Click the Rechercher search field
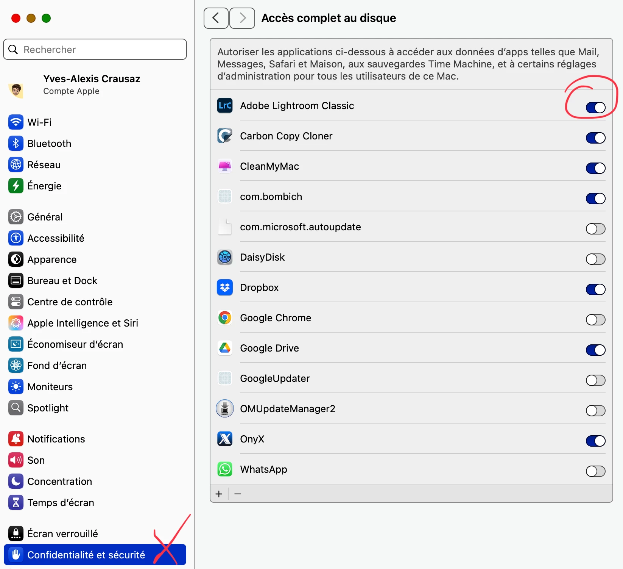This screenshot has height=569, width=623. tap(95, 49)
